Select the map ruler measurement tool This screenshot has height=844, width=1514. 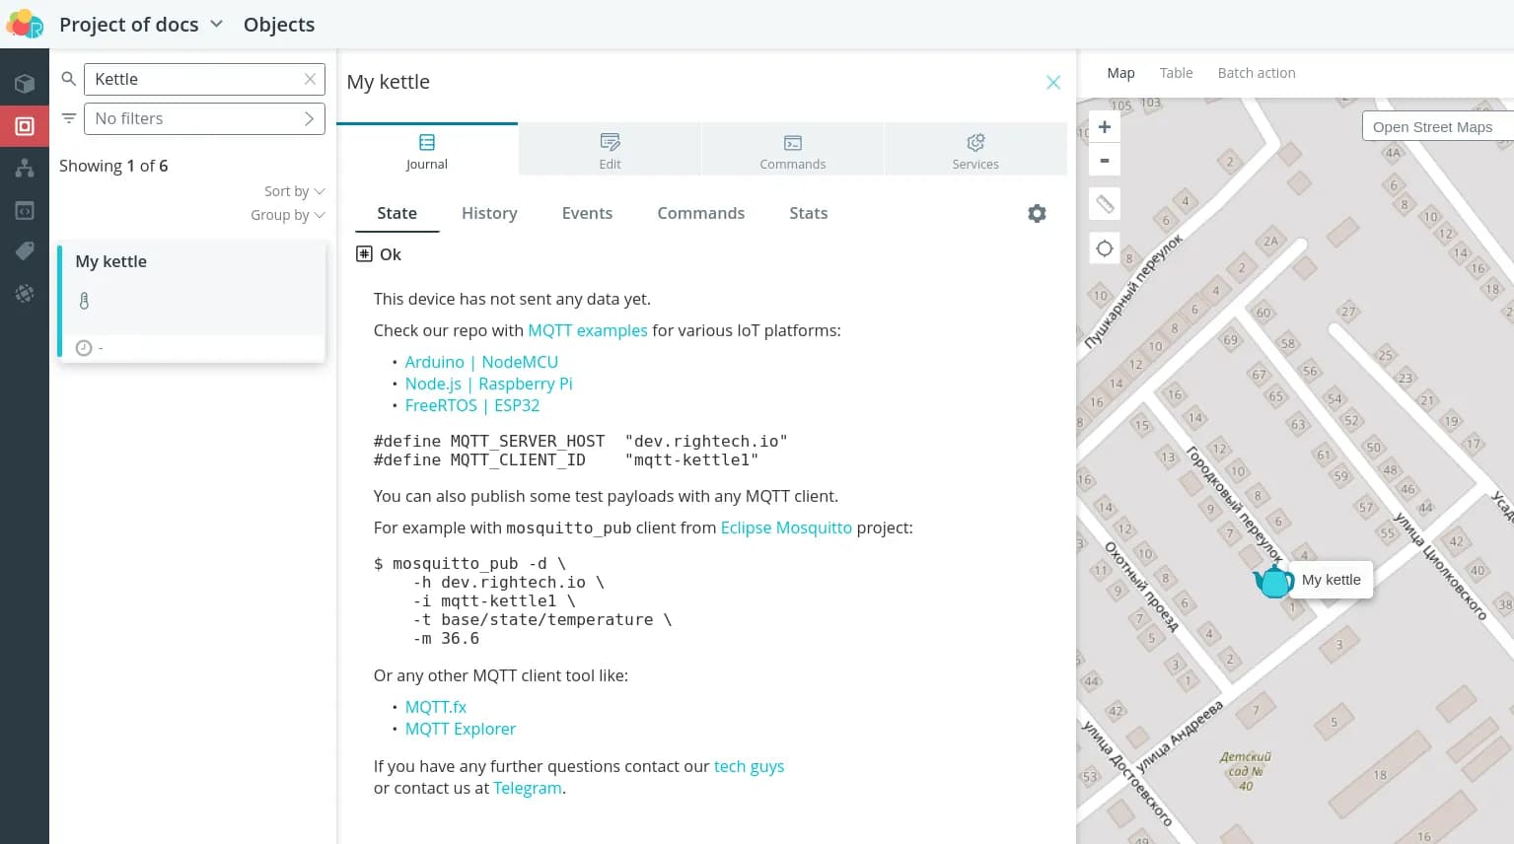click(x=1105, y=204)
